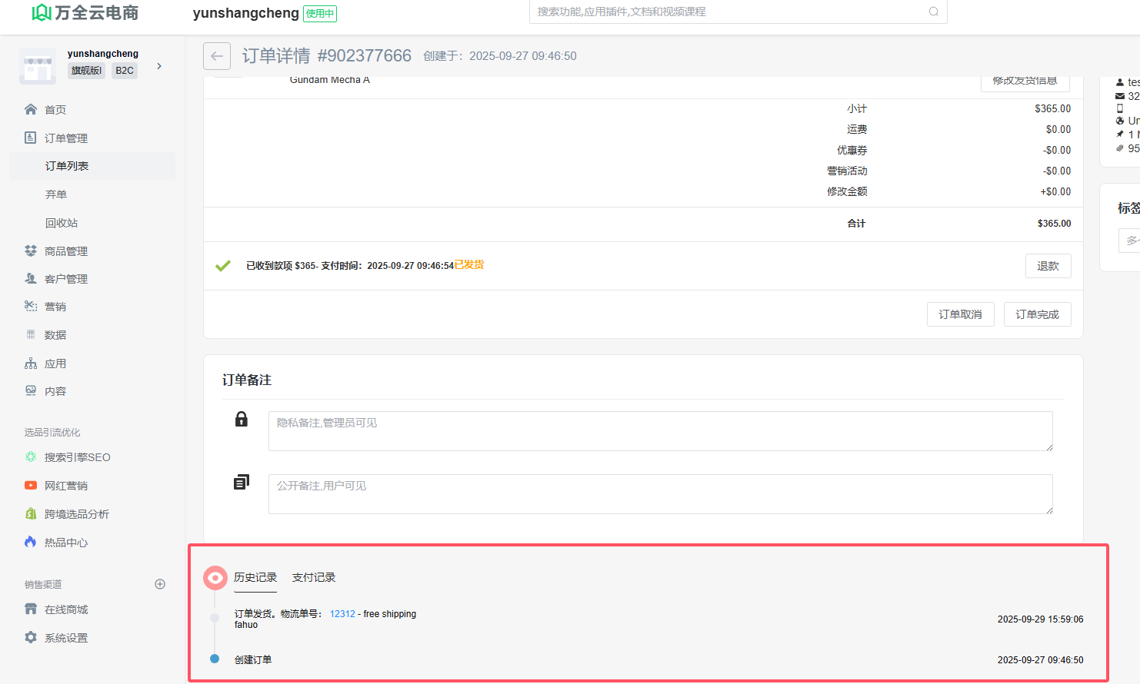The image size is (1140, 684).
Task: Click the 创建订单 blue timeline dot
Action: click(215, 659)
